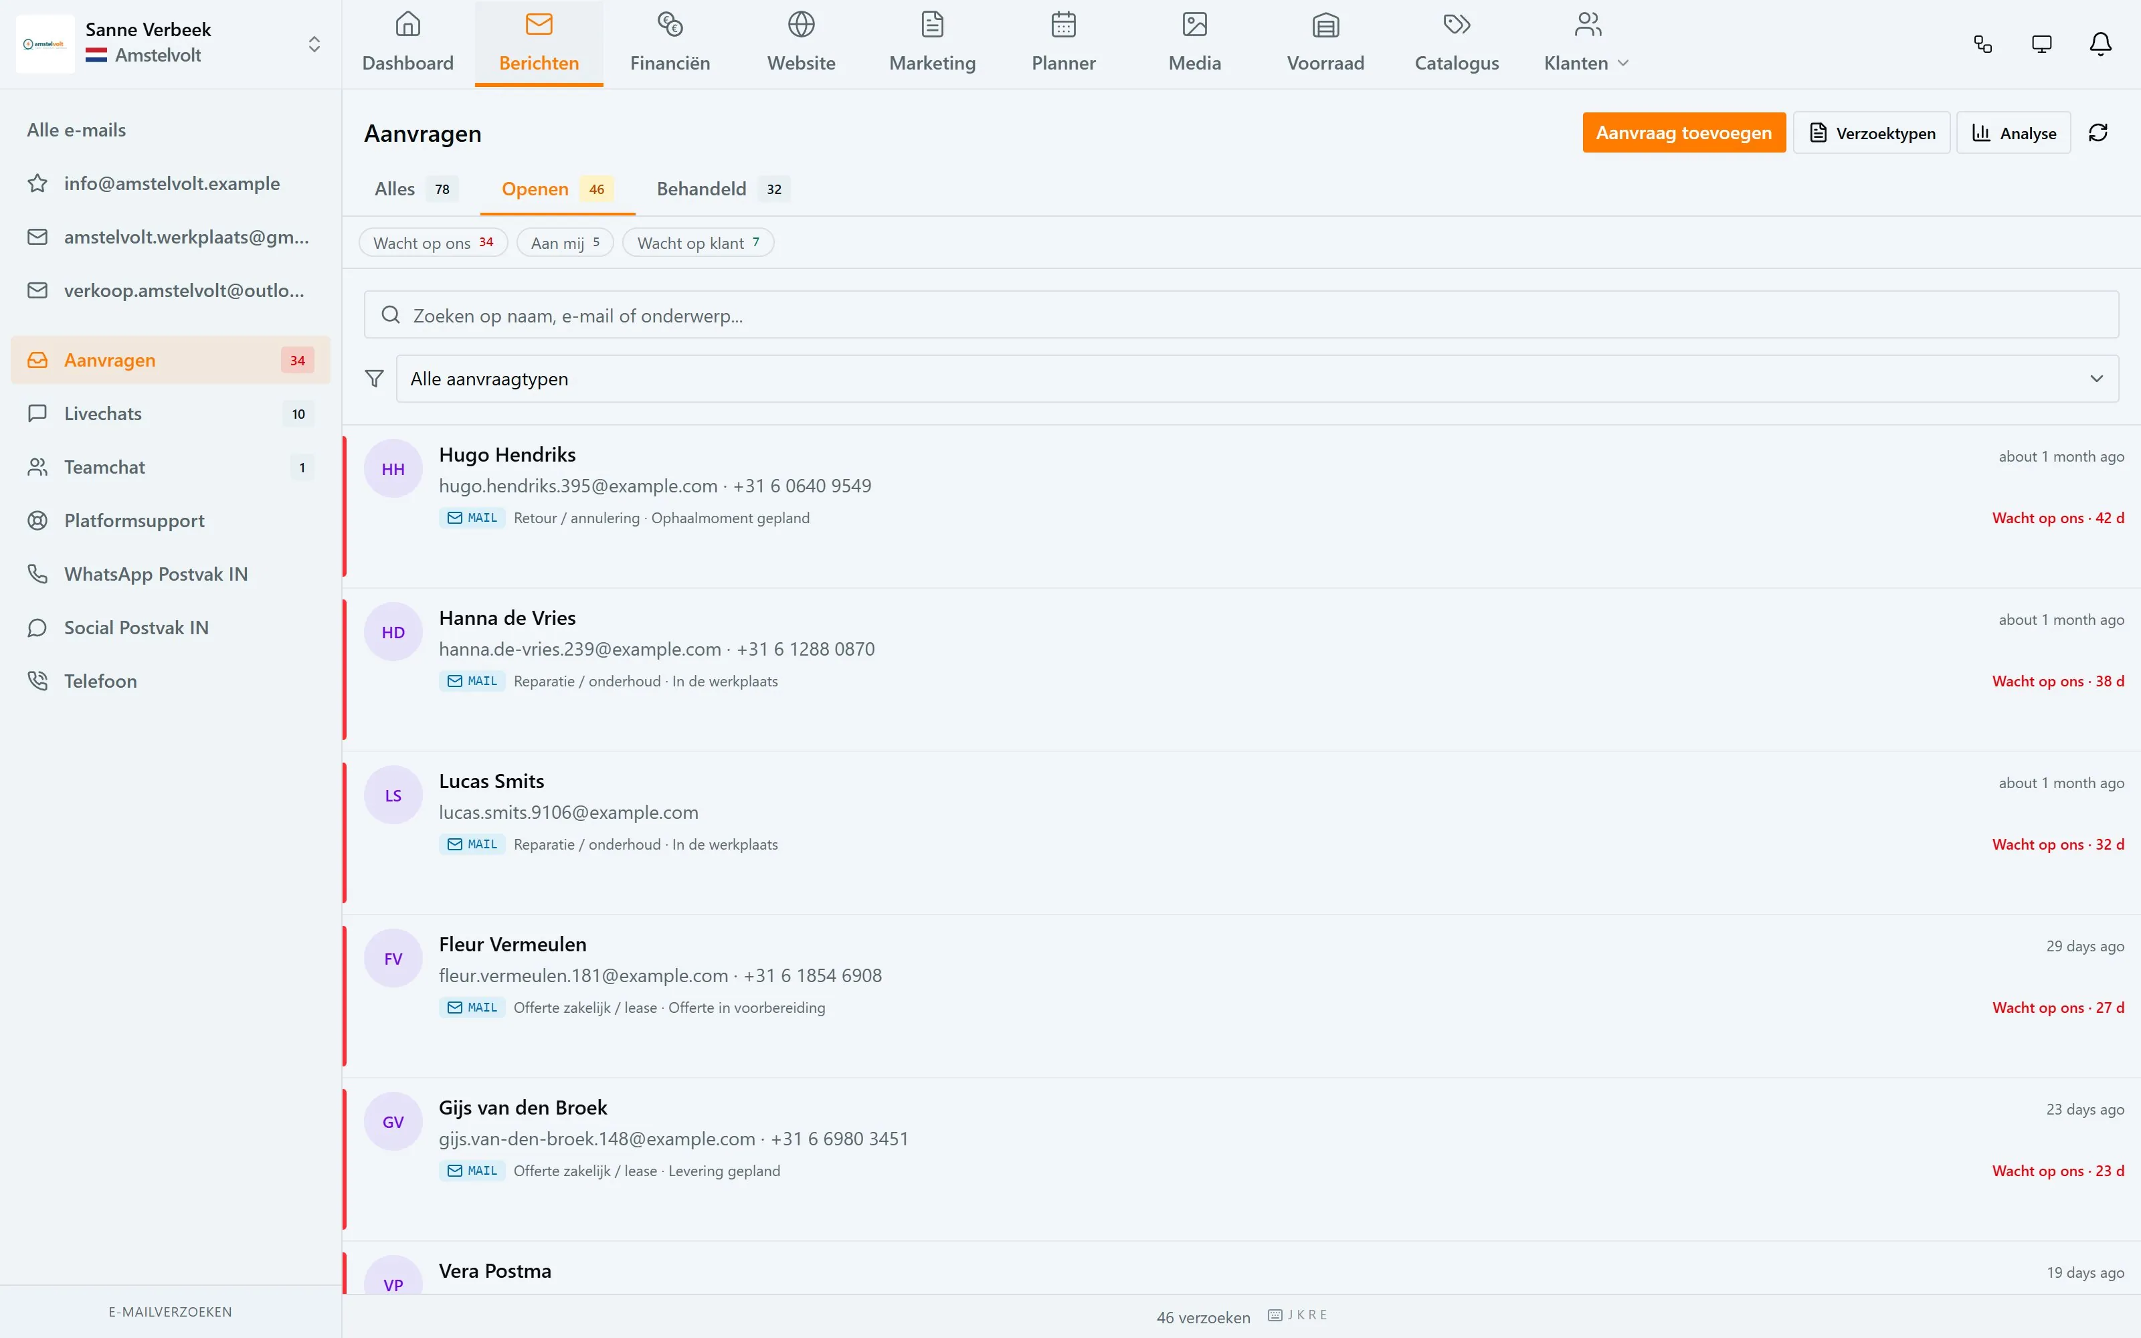Open Lucas Smits request
This screenshot has height=1338, width=2141.
1241,833
